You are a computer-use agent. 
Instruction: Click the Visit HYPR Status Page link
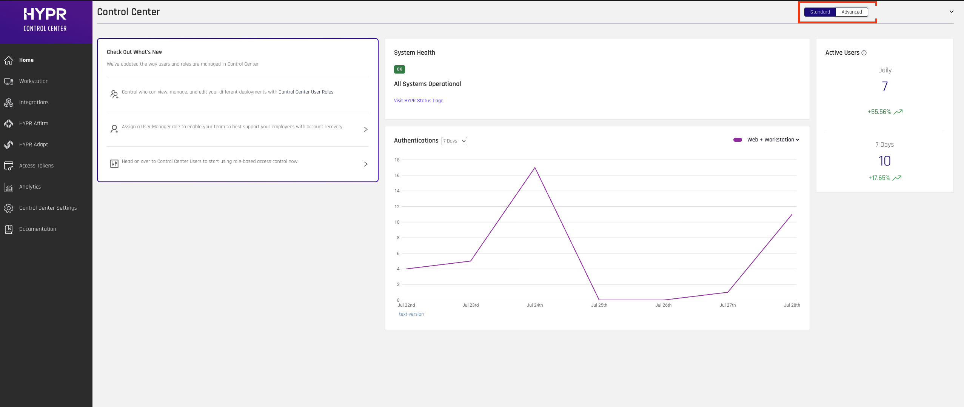click(x=419, y=101)
